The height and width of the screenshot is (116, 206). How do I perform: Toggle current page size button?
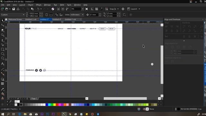(x=61, y=15)
